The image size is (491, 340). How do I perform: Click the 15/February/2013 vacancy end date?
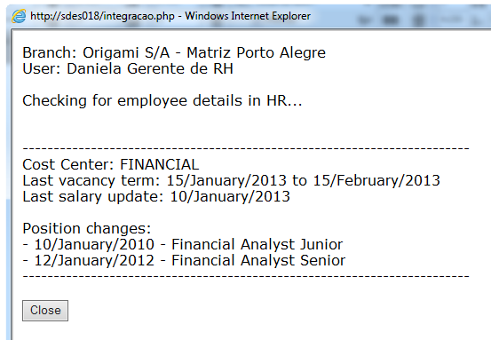376,180
